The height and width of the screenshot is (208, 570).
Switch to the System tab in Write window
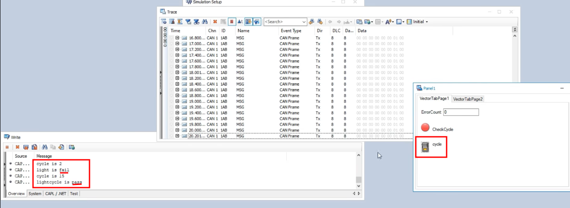click(35, 194)
